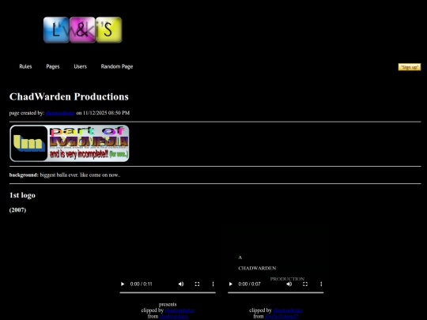Screen dimensions: 427x320
Task: Click the '(2007)' year text
Action: [17, 210]
